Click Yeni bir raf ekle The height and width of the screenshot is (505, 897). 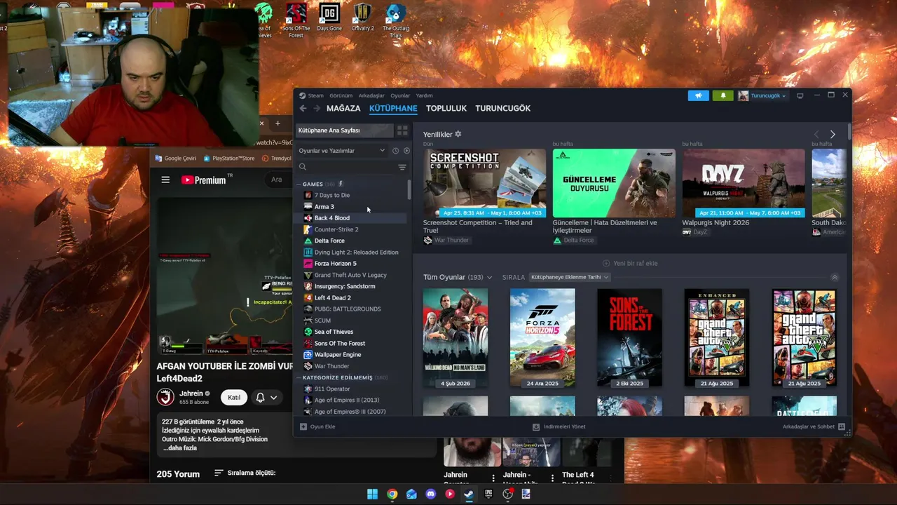point(630,263)
